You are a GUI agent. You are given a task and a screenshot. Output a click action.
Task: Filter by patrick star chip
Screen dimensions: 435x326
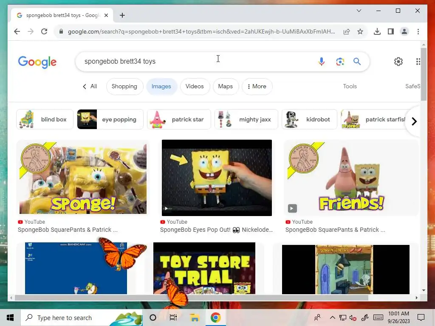[x=179, y=119]
